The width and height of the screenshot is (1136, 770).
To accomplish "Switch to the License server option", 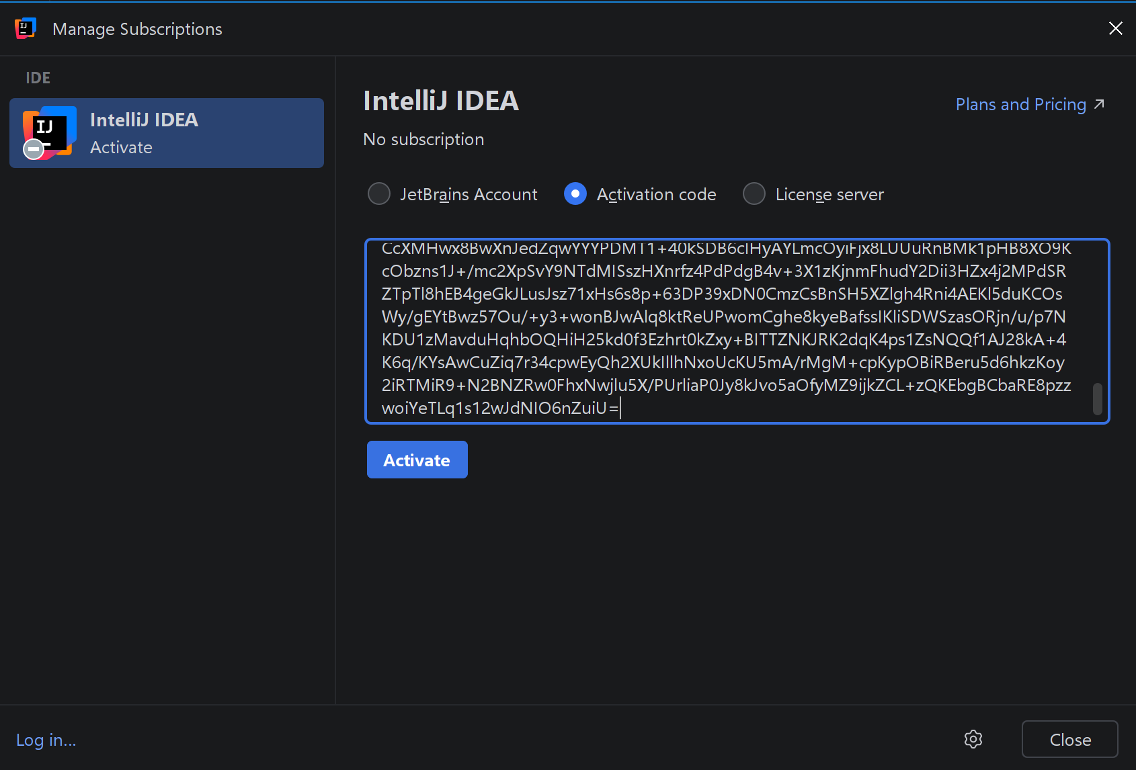I will pyautogui.click(x=754, y=194).
